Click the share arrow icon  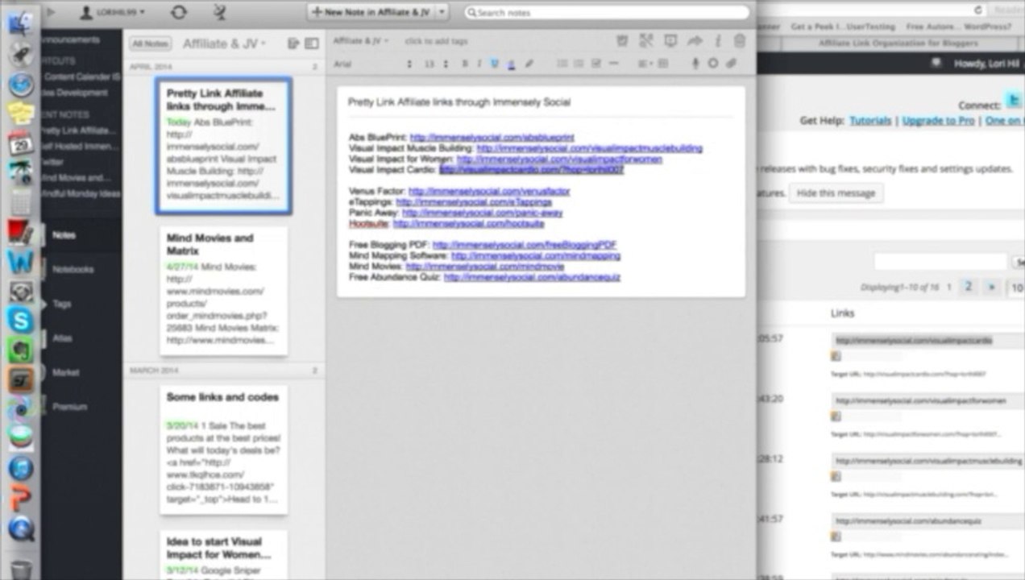(695, 41)
